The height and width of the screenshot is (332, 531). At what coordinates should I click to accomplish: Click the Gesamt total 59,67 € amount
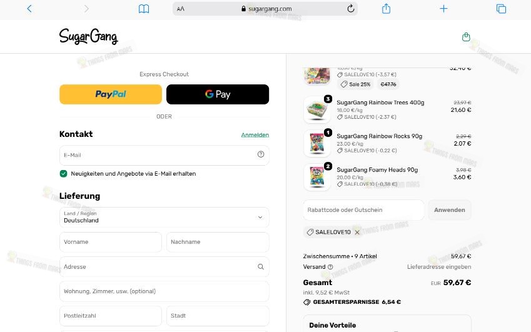[457, 283]
